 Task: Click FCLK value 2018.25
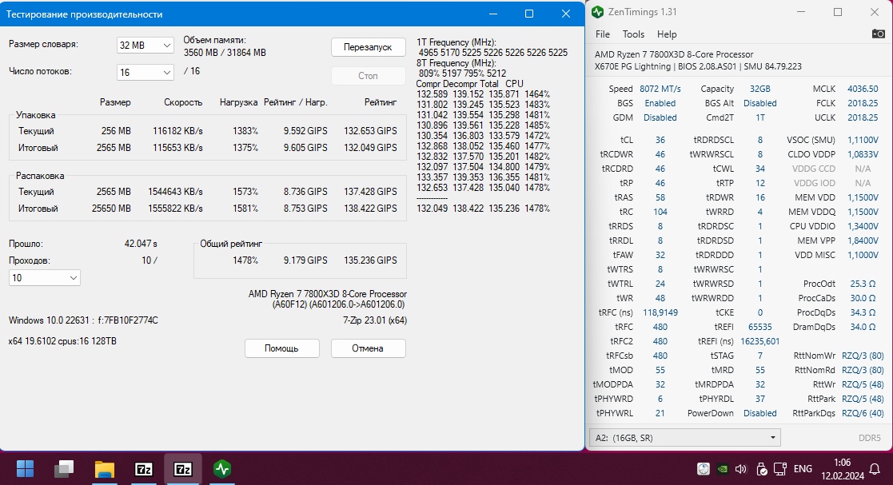863,103
